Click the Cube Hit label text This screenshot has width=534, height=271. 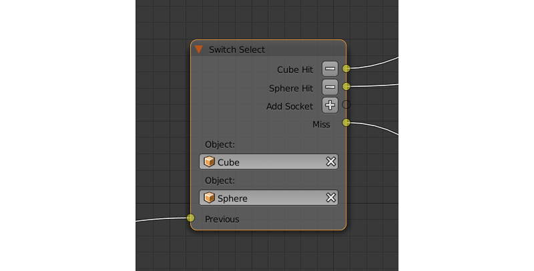[x=294, y=69]
